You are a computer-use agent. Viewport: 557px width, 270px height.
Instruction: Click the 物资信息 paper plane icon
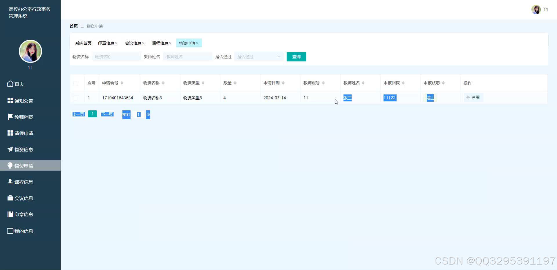[10, 149]
